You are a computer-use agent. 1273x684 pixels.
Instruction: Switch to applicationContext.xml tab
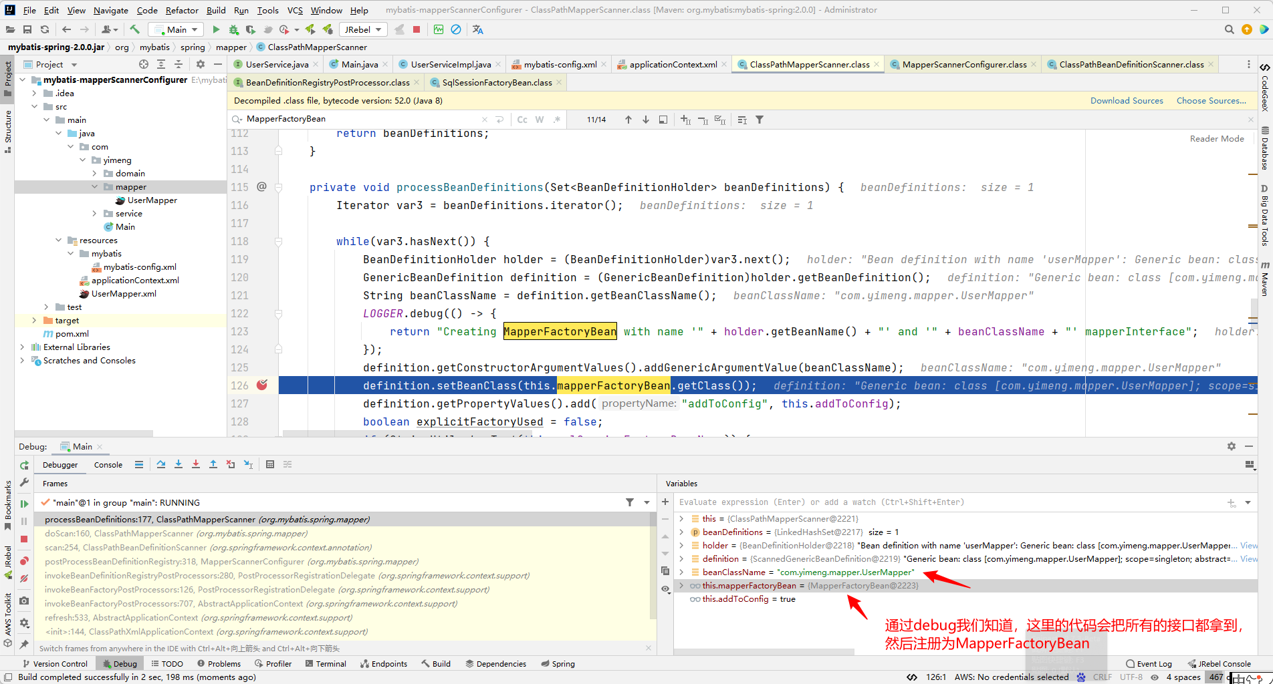[x=673, y=64]
